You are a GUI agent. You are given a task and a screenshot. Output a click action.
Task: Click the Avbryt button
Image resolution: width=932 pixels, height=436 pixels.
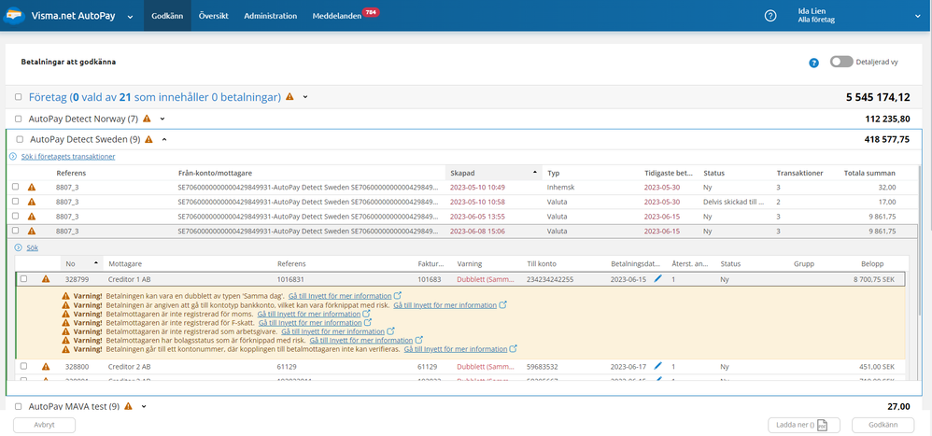pos(45,426)
